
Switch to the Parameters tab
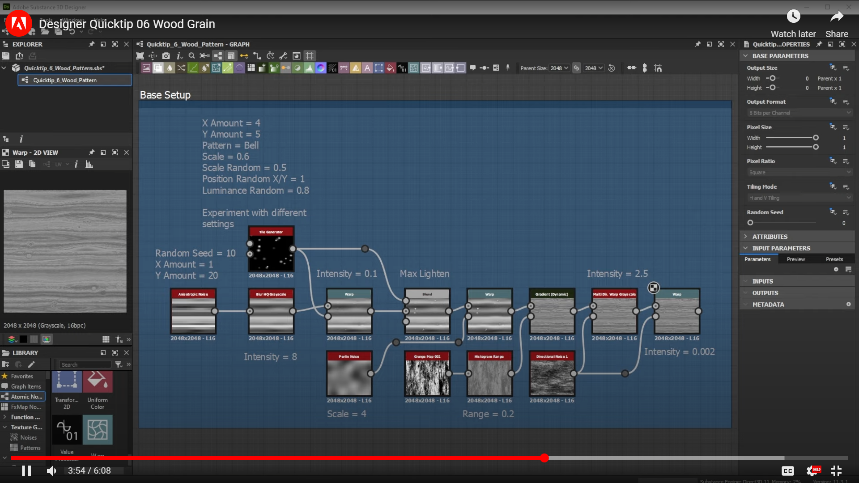click(x=757, y=259)
